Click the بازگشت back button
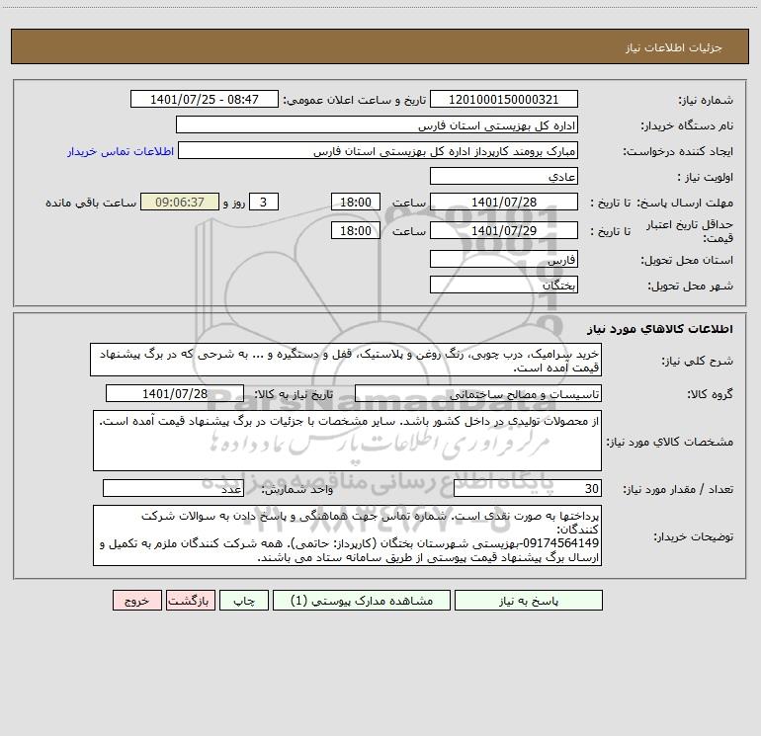 (x=190, y=601)
